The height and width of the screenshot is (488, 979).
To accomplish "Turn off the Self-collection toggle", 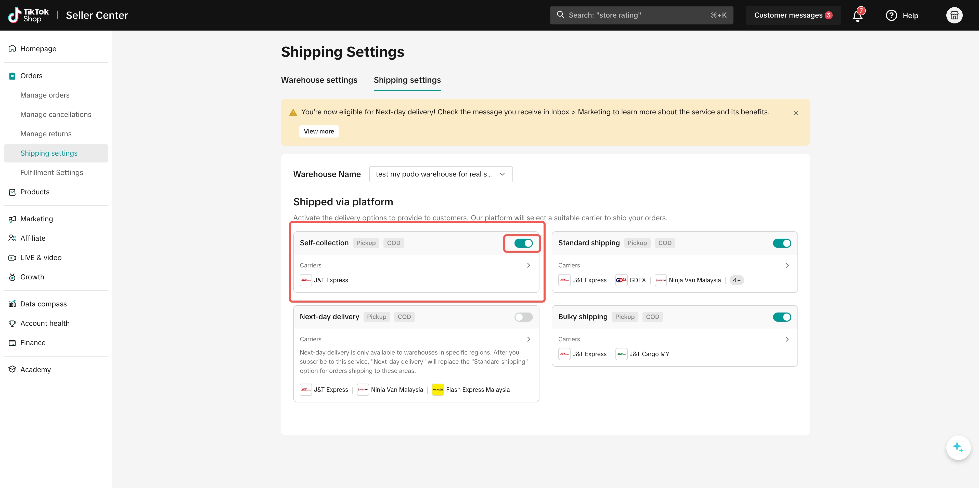I will click(523, 243).
